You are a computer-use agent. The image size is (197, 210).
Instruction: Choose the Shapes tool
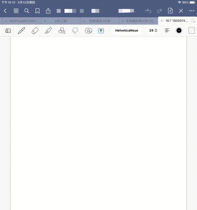pos(62,30)
